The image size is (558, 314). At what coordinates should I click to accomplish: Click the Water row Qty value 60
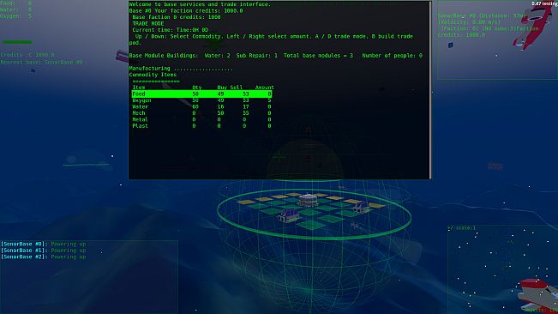point(195,106)
